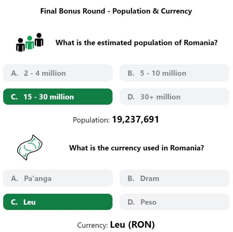The width and height of the screenshot is (233, 232).
Task: Select answer B. 5 - 10 million
Action: (174, 73)
